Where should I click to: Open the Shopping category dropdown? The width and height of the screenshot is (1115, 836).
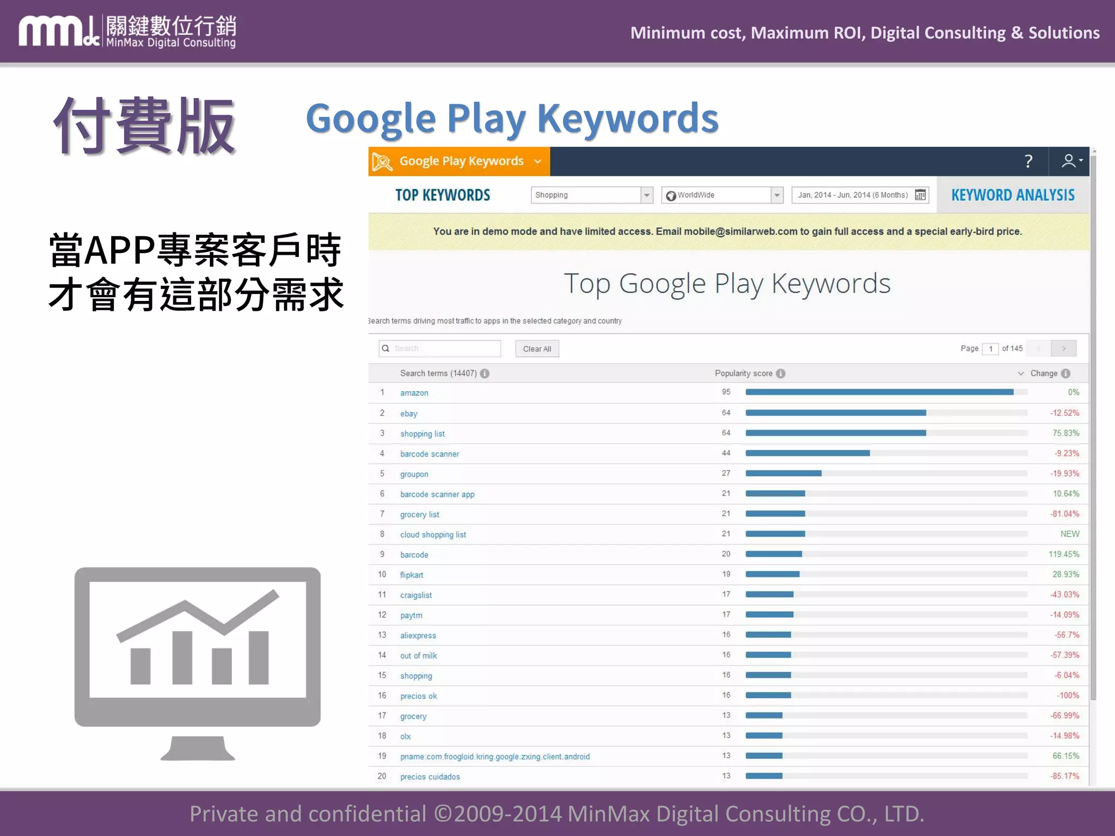646,195
